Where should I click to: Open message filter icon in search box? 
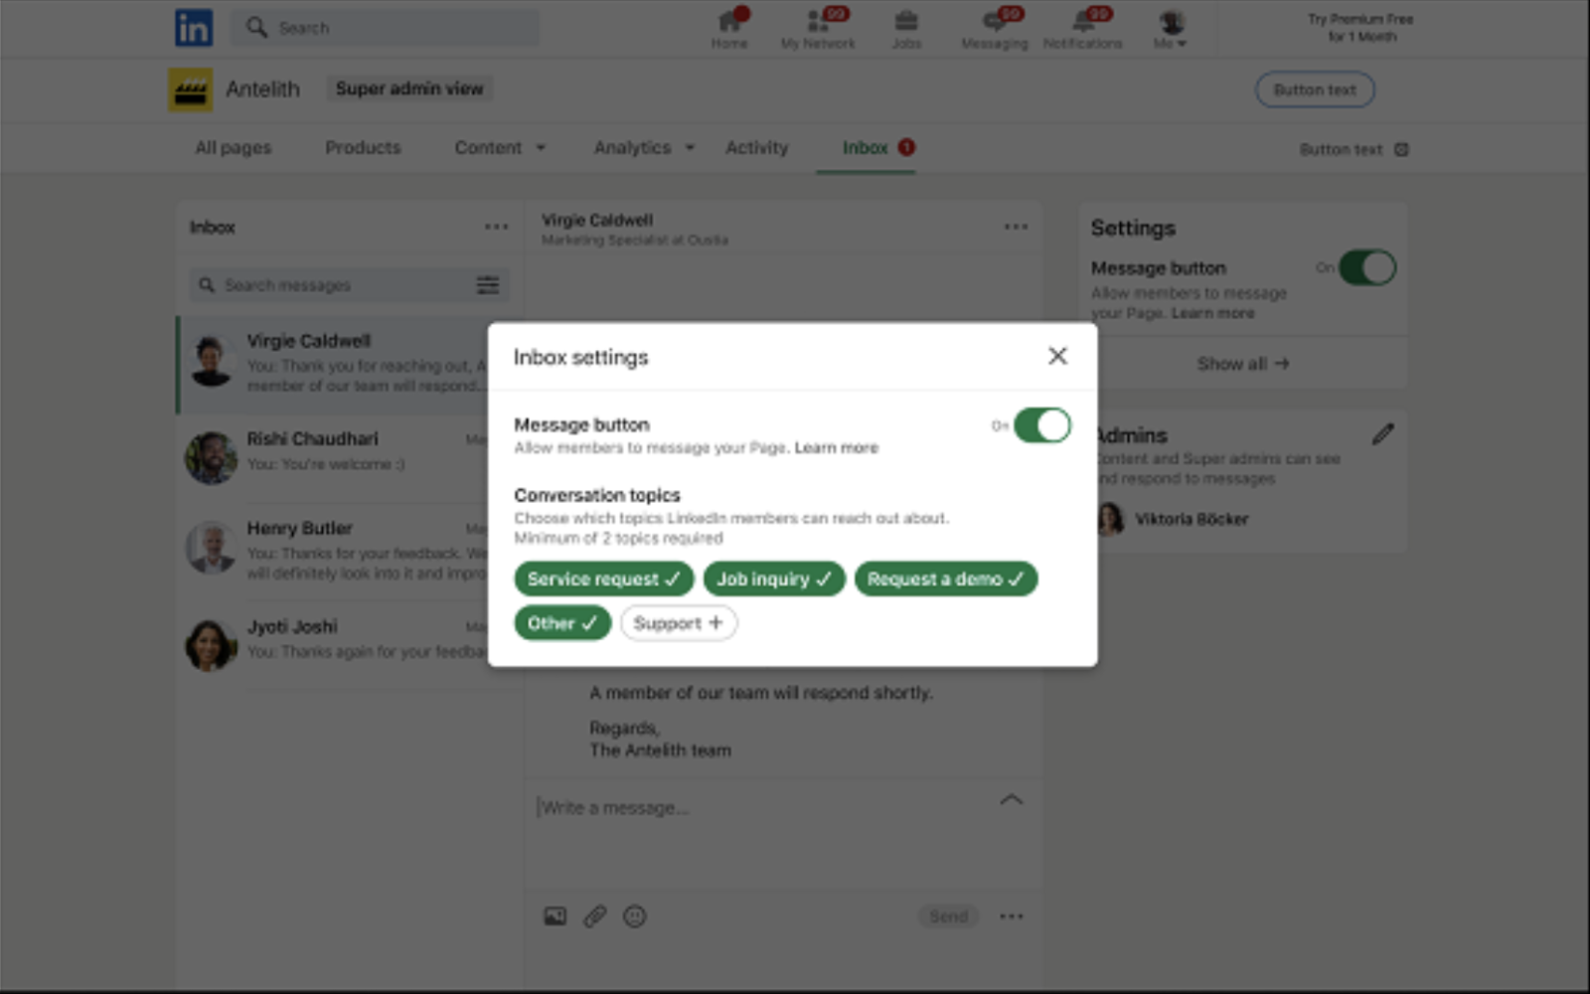[488, 285]
